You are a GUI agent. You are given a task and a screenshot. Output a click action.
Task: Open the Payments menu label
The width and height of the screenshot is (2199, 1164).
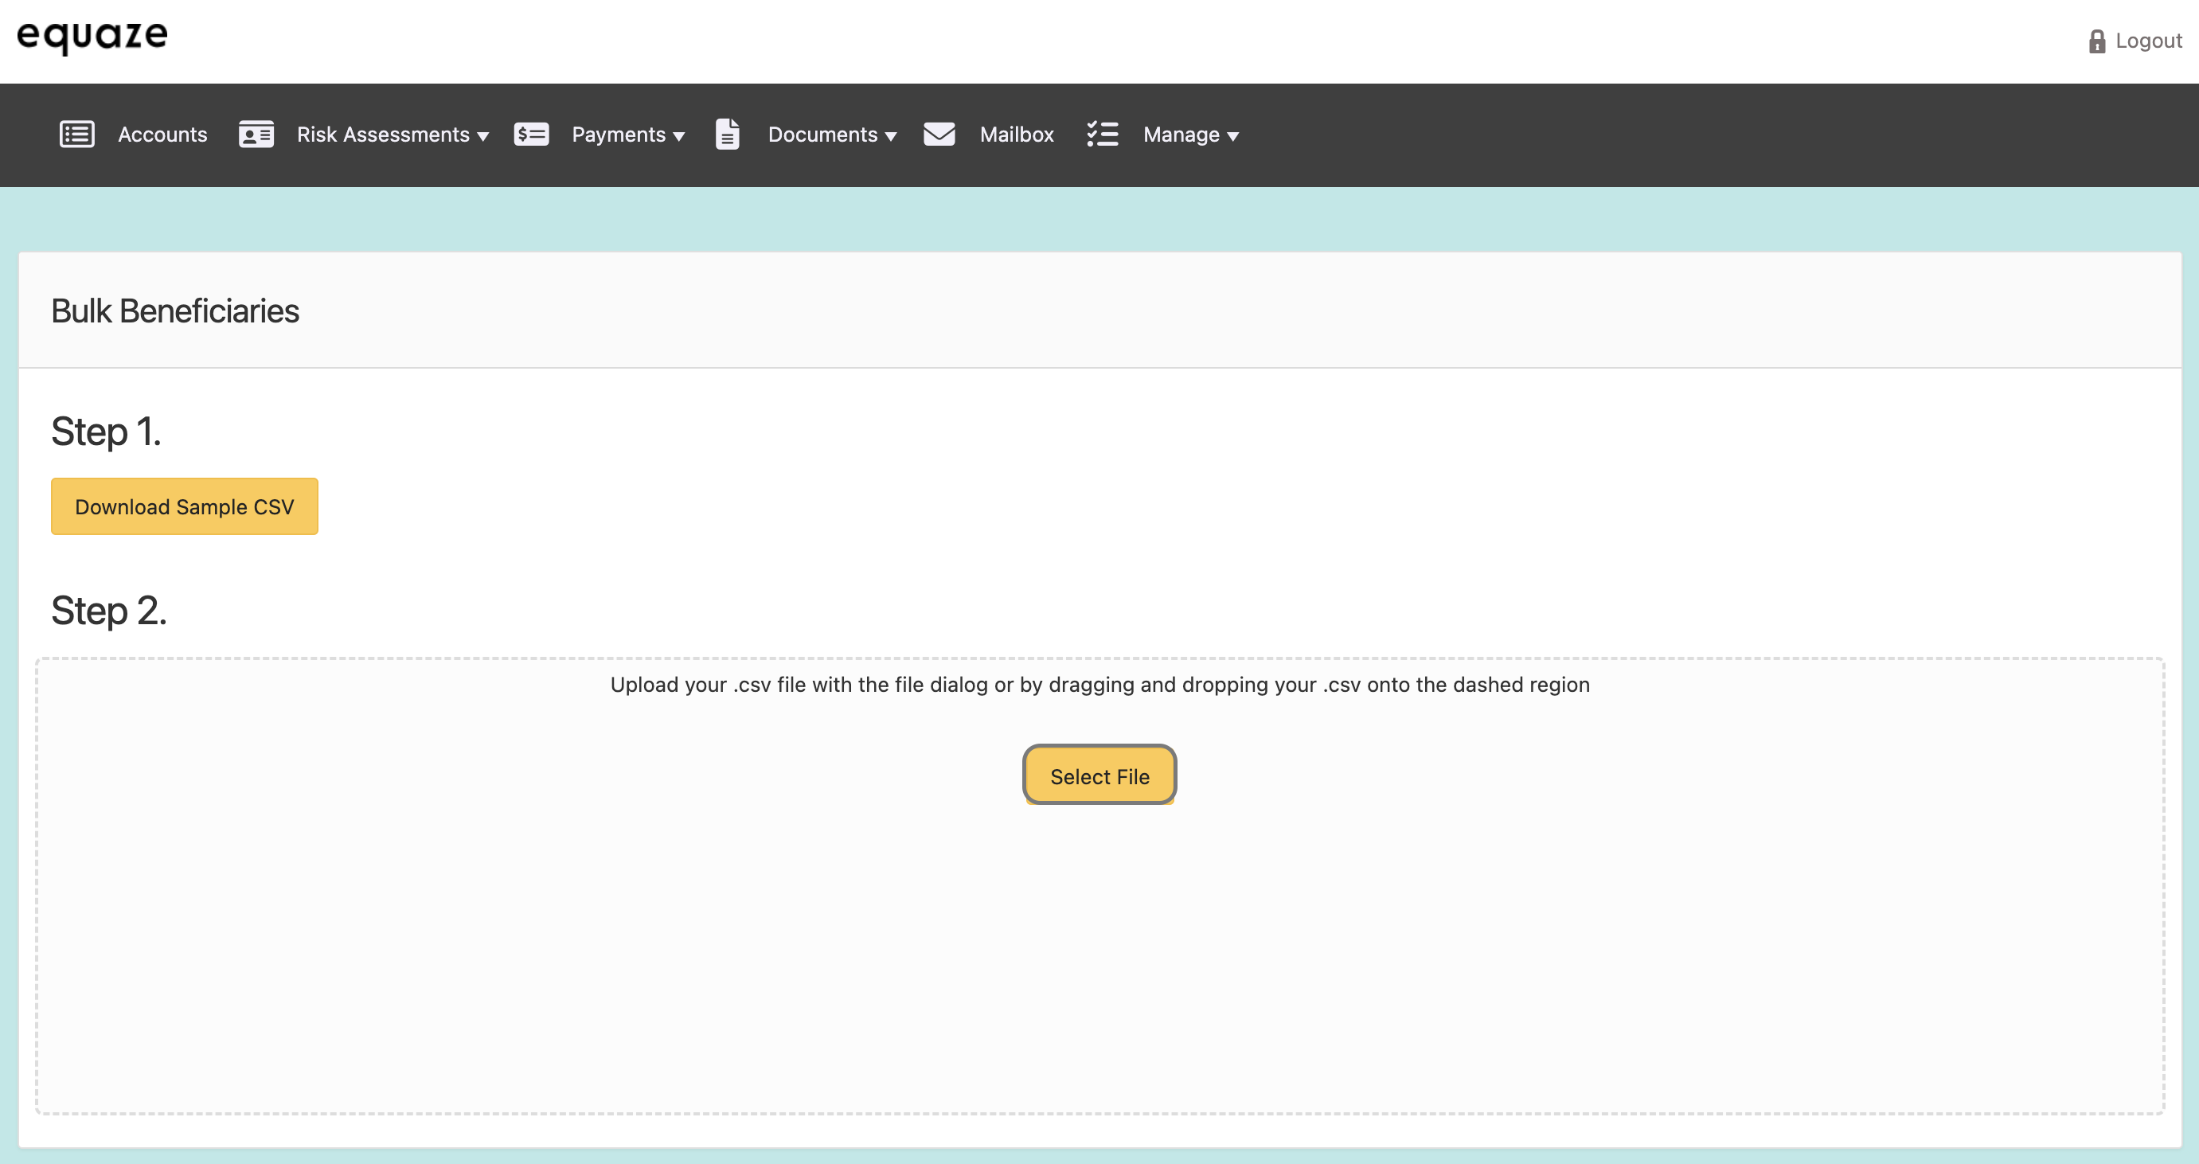[618, 134]
